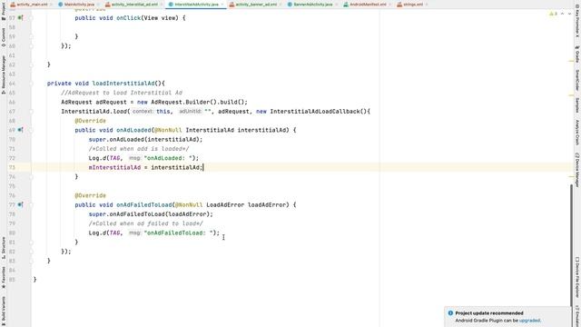Open the Samples side panel

(x=577, y=105)
